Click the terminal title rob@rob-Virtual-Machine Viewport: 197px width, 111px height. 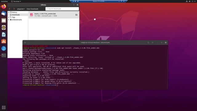[95, 43]
